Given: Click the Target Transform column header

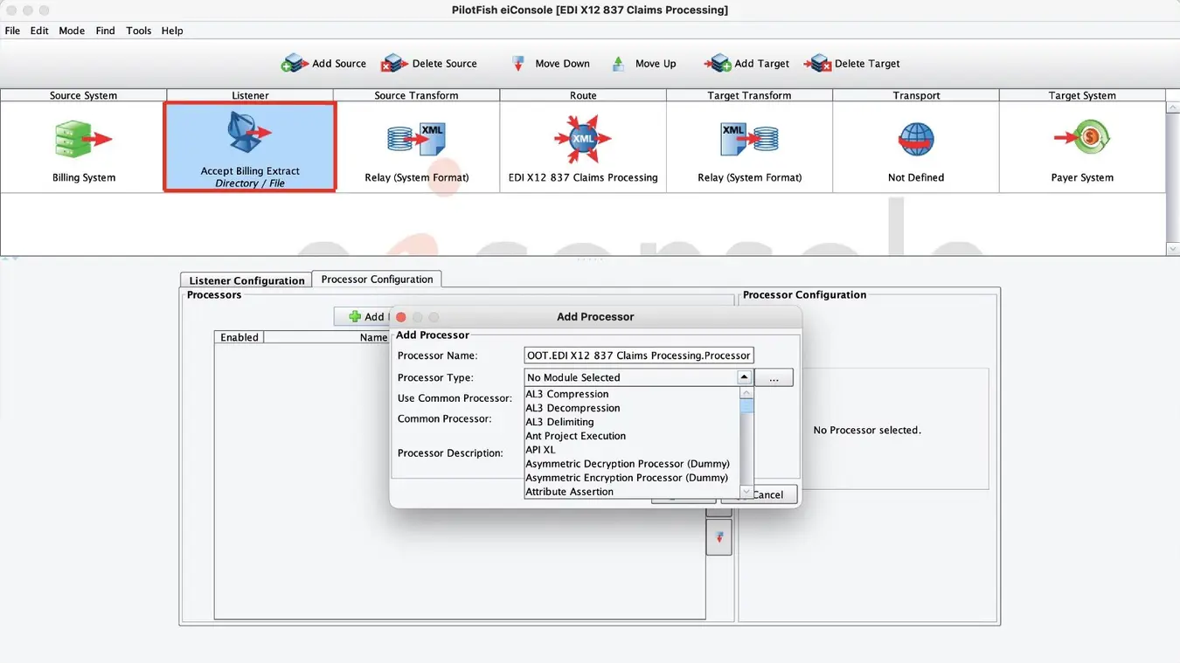Looking at the screenshot, I should 749,95.
